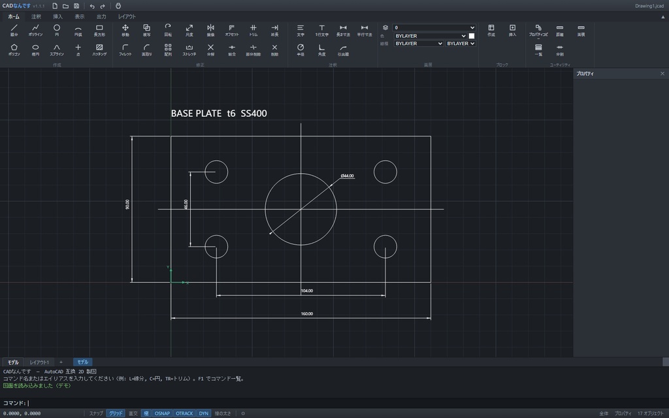Add an aligned dimension (平行寸法)

click(365, 30)
